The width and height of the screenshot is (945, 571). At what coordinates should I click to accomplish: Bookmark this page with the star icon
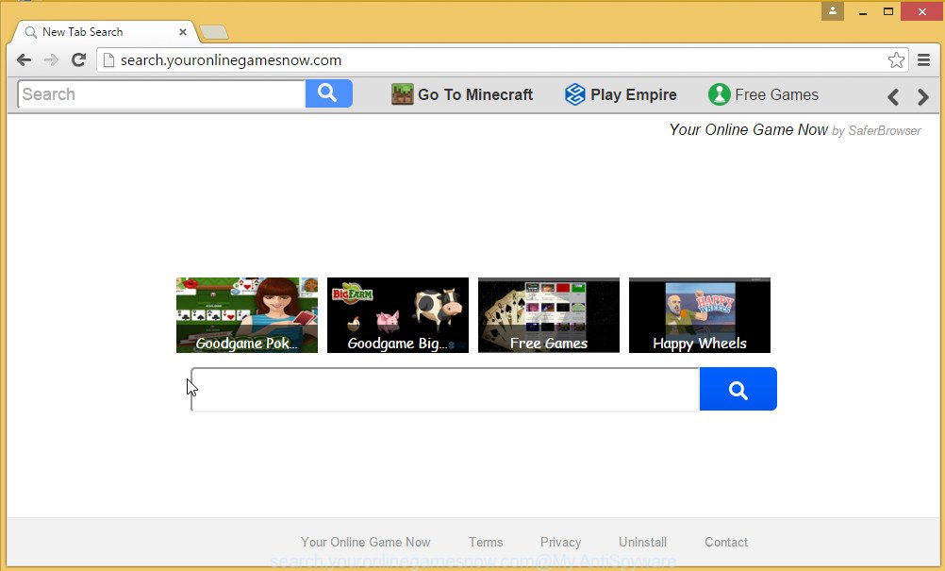coord(896,59)
